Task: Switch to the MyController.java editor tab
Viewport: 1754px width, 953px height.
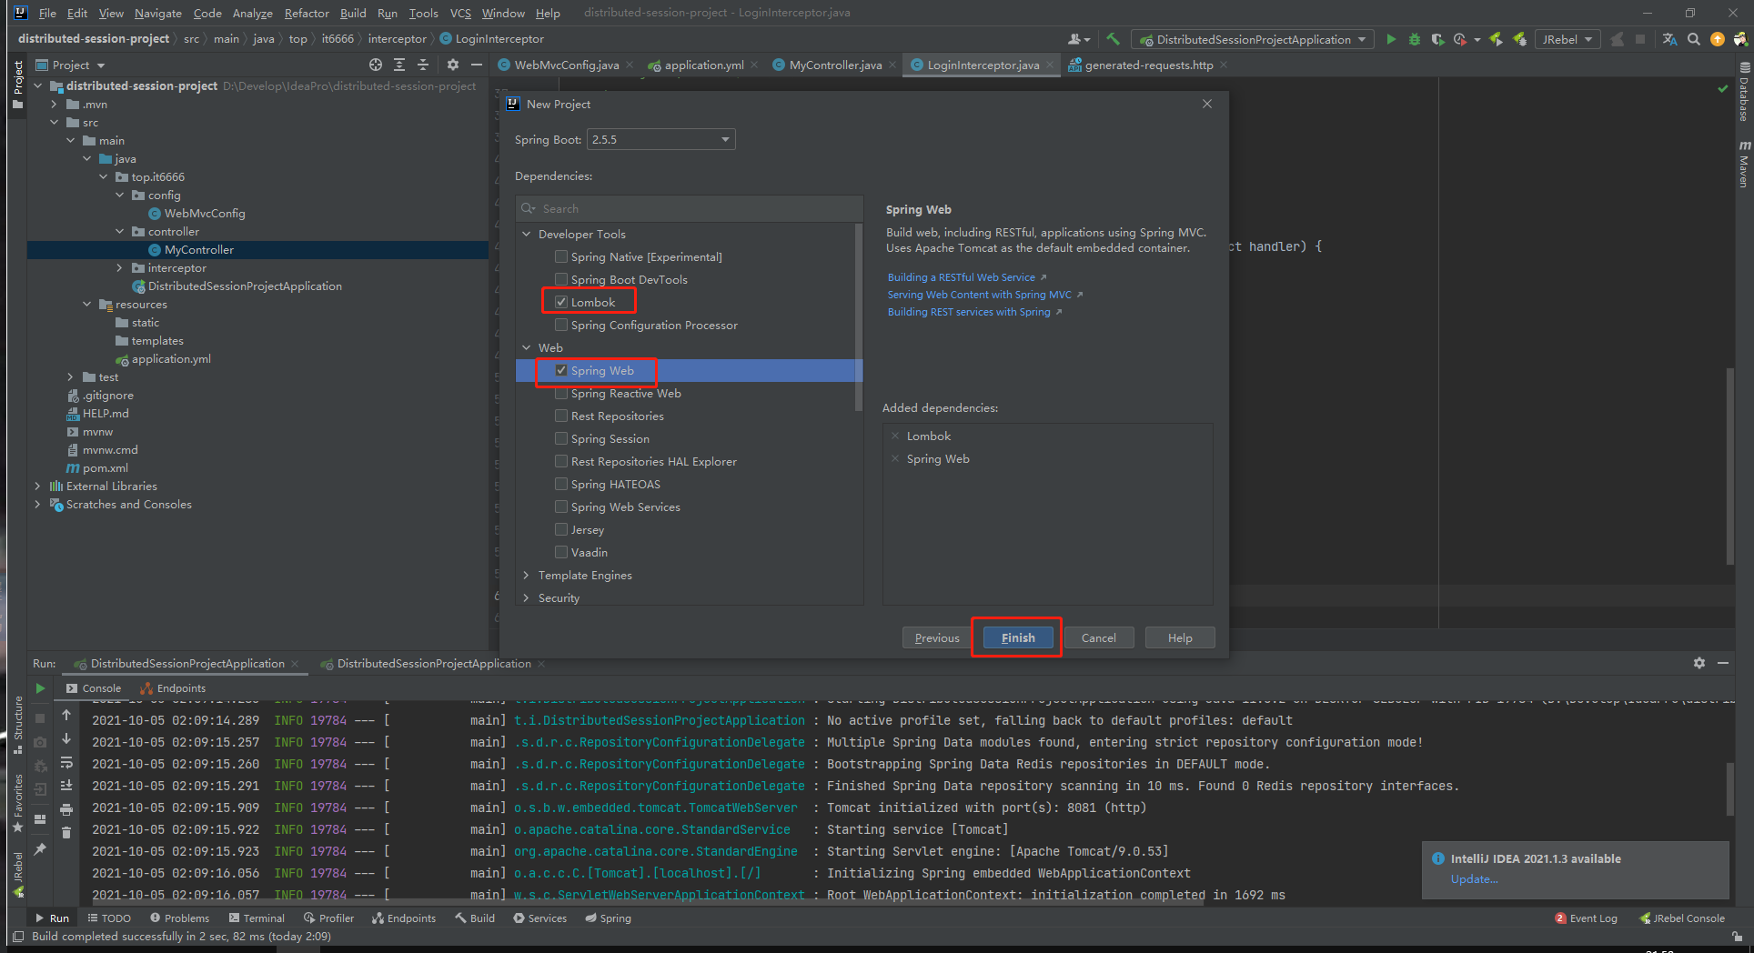Action: [x=835, y=65]
